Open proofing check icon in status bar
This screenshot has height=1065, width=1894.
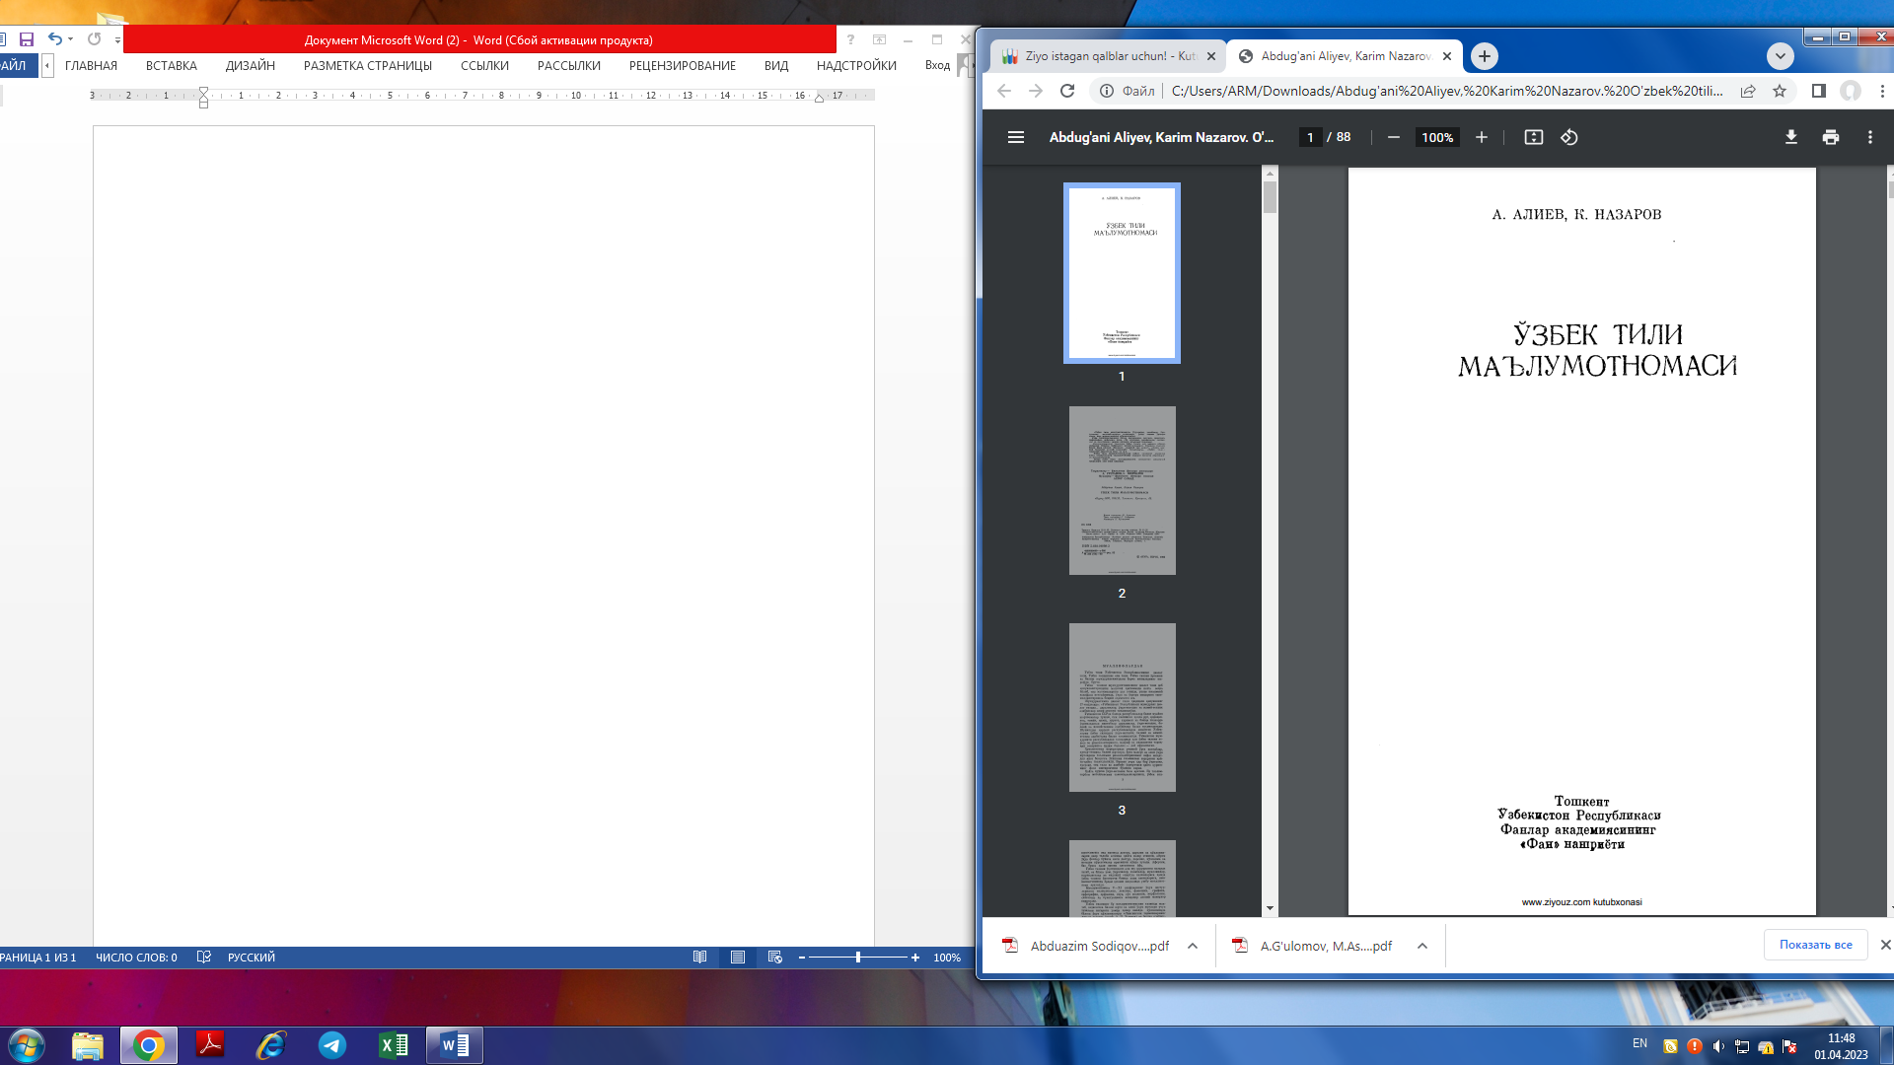point(204,958)
